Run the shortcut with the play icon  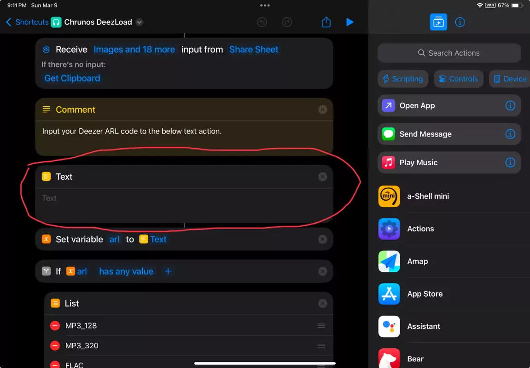coord(350,22)
